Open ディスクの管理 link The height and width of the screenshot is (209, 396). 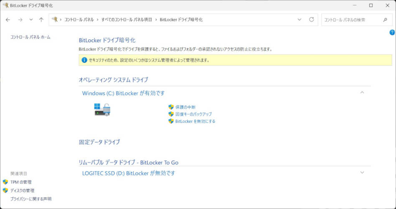(x=22, y=191)
